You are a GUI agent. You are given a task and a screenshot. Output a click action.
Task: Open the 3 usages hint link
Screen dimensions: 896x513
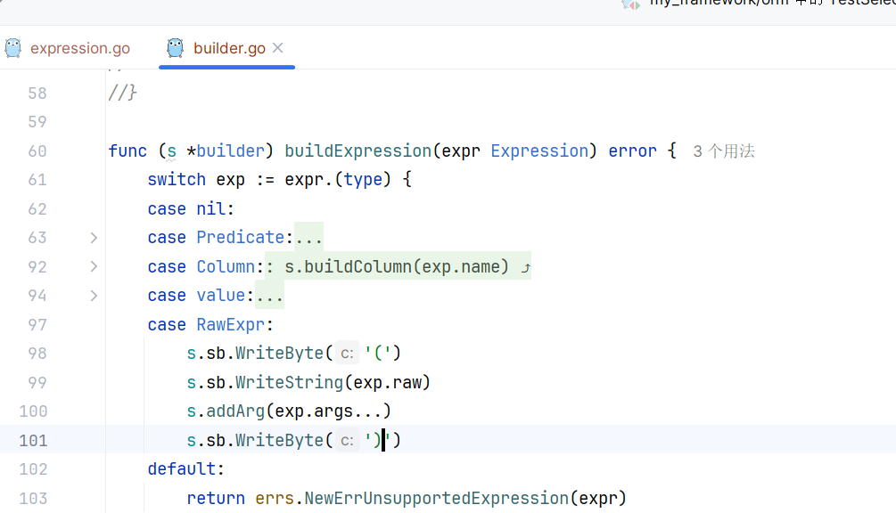(x=723, y=151)
